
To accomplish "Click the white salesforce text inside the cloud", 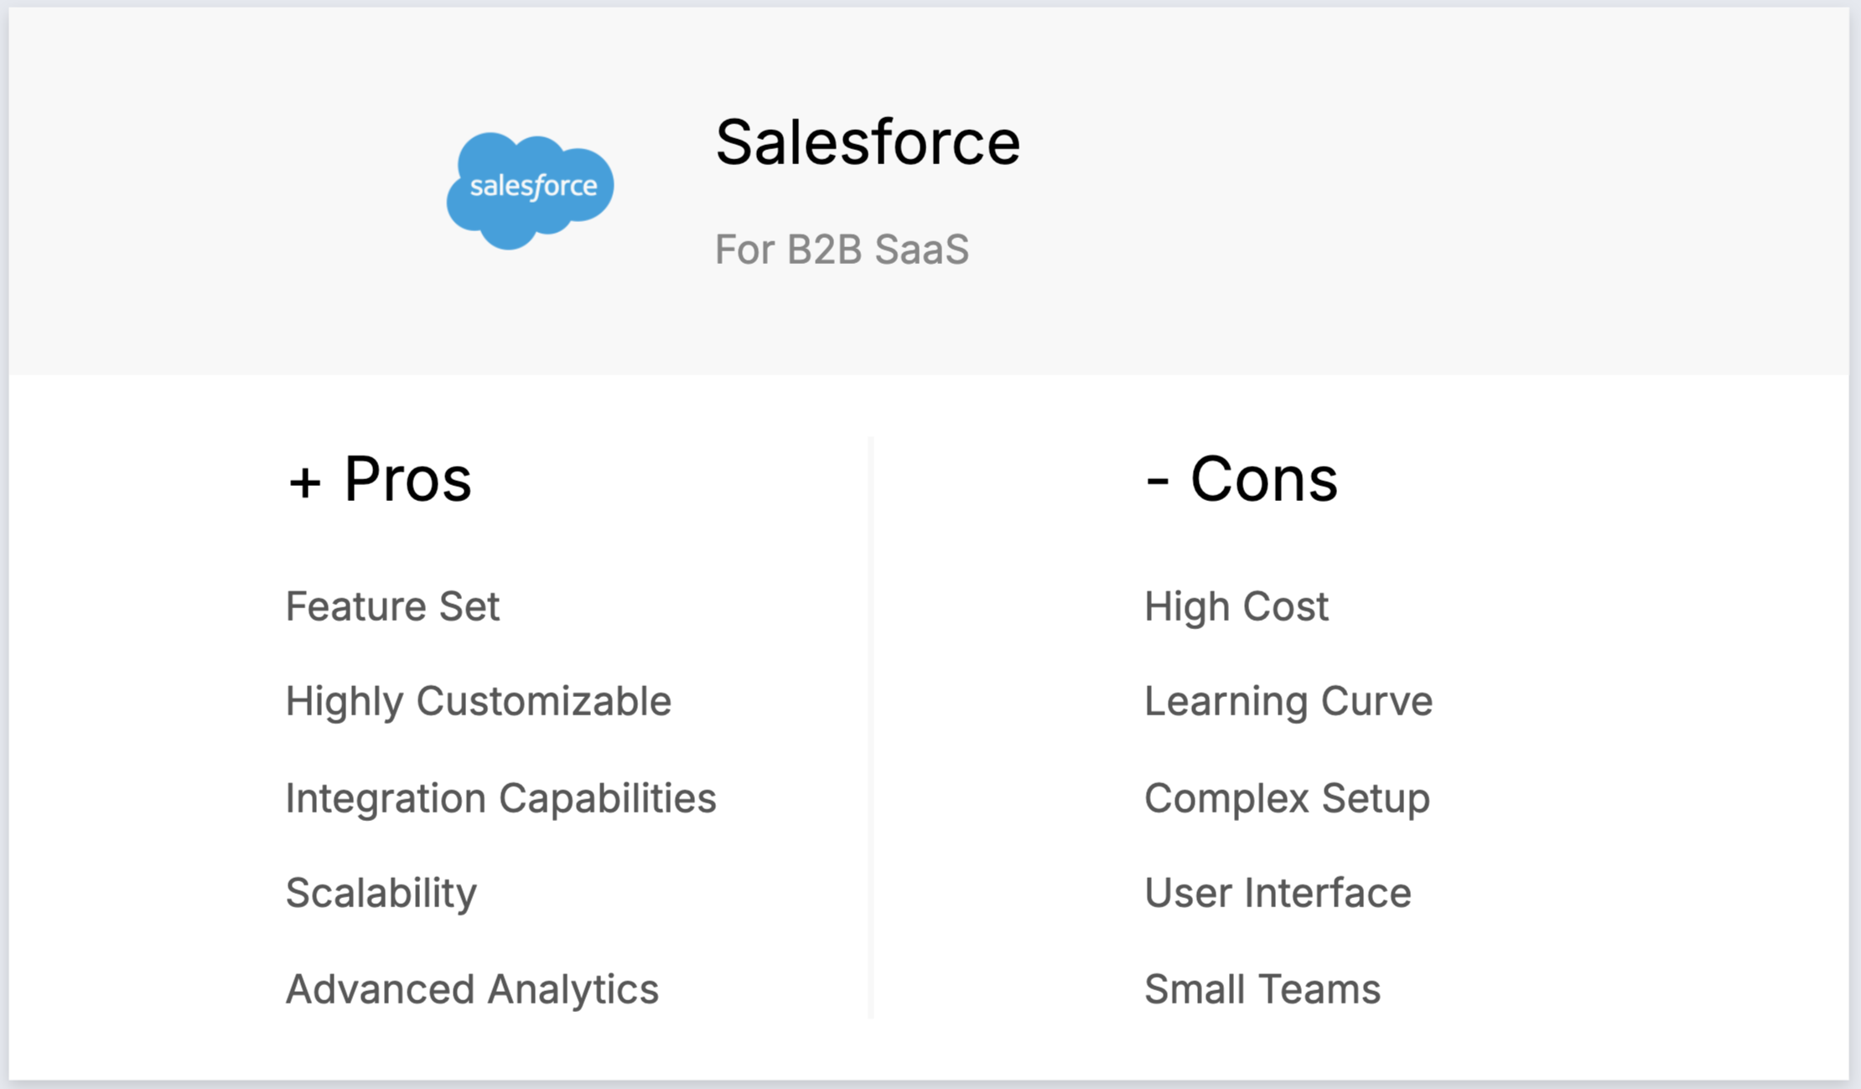I will pyautogui.click(x=533, y=186).
